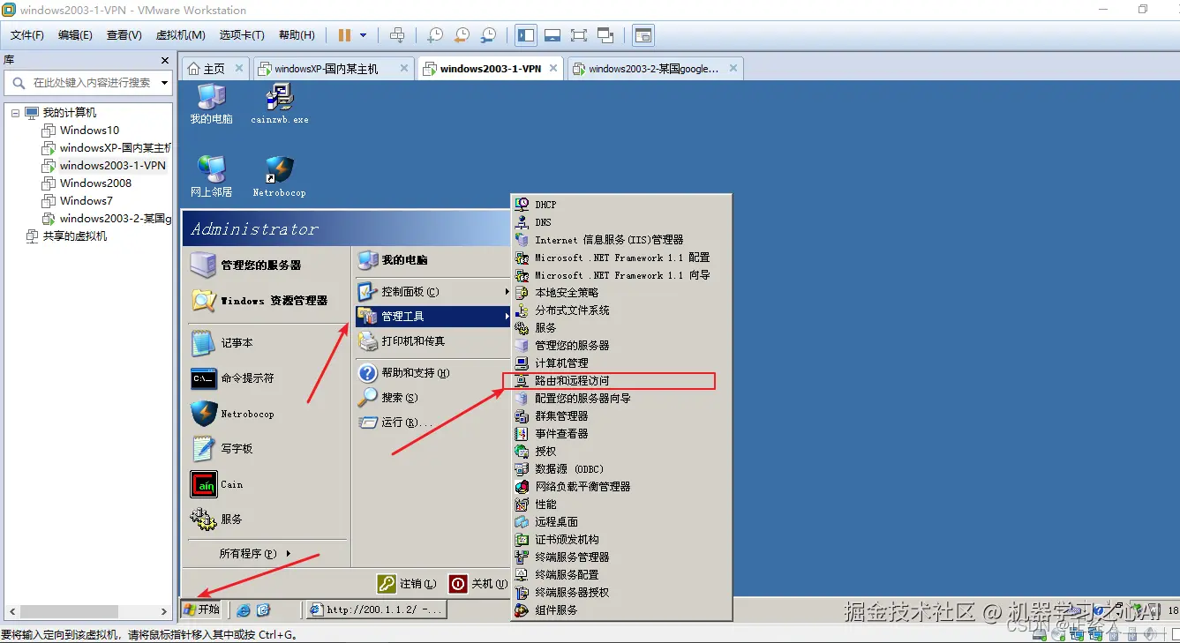Open the 编辑(E) menu
The width and height of the screenshot is (1180, 643).
tap(75, 35)
